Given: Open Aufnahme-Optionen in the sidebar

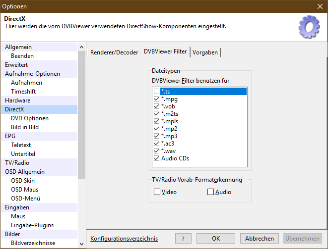Looking at the screenshot, I should point(39,74).
